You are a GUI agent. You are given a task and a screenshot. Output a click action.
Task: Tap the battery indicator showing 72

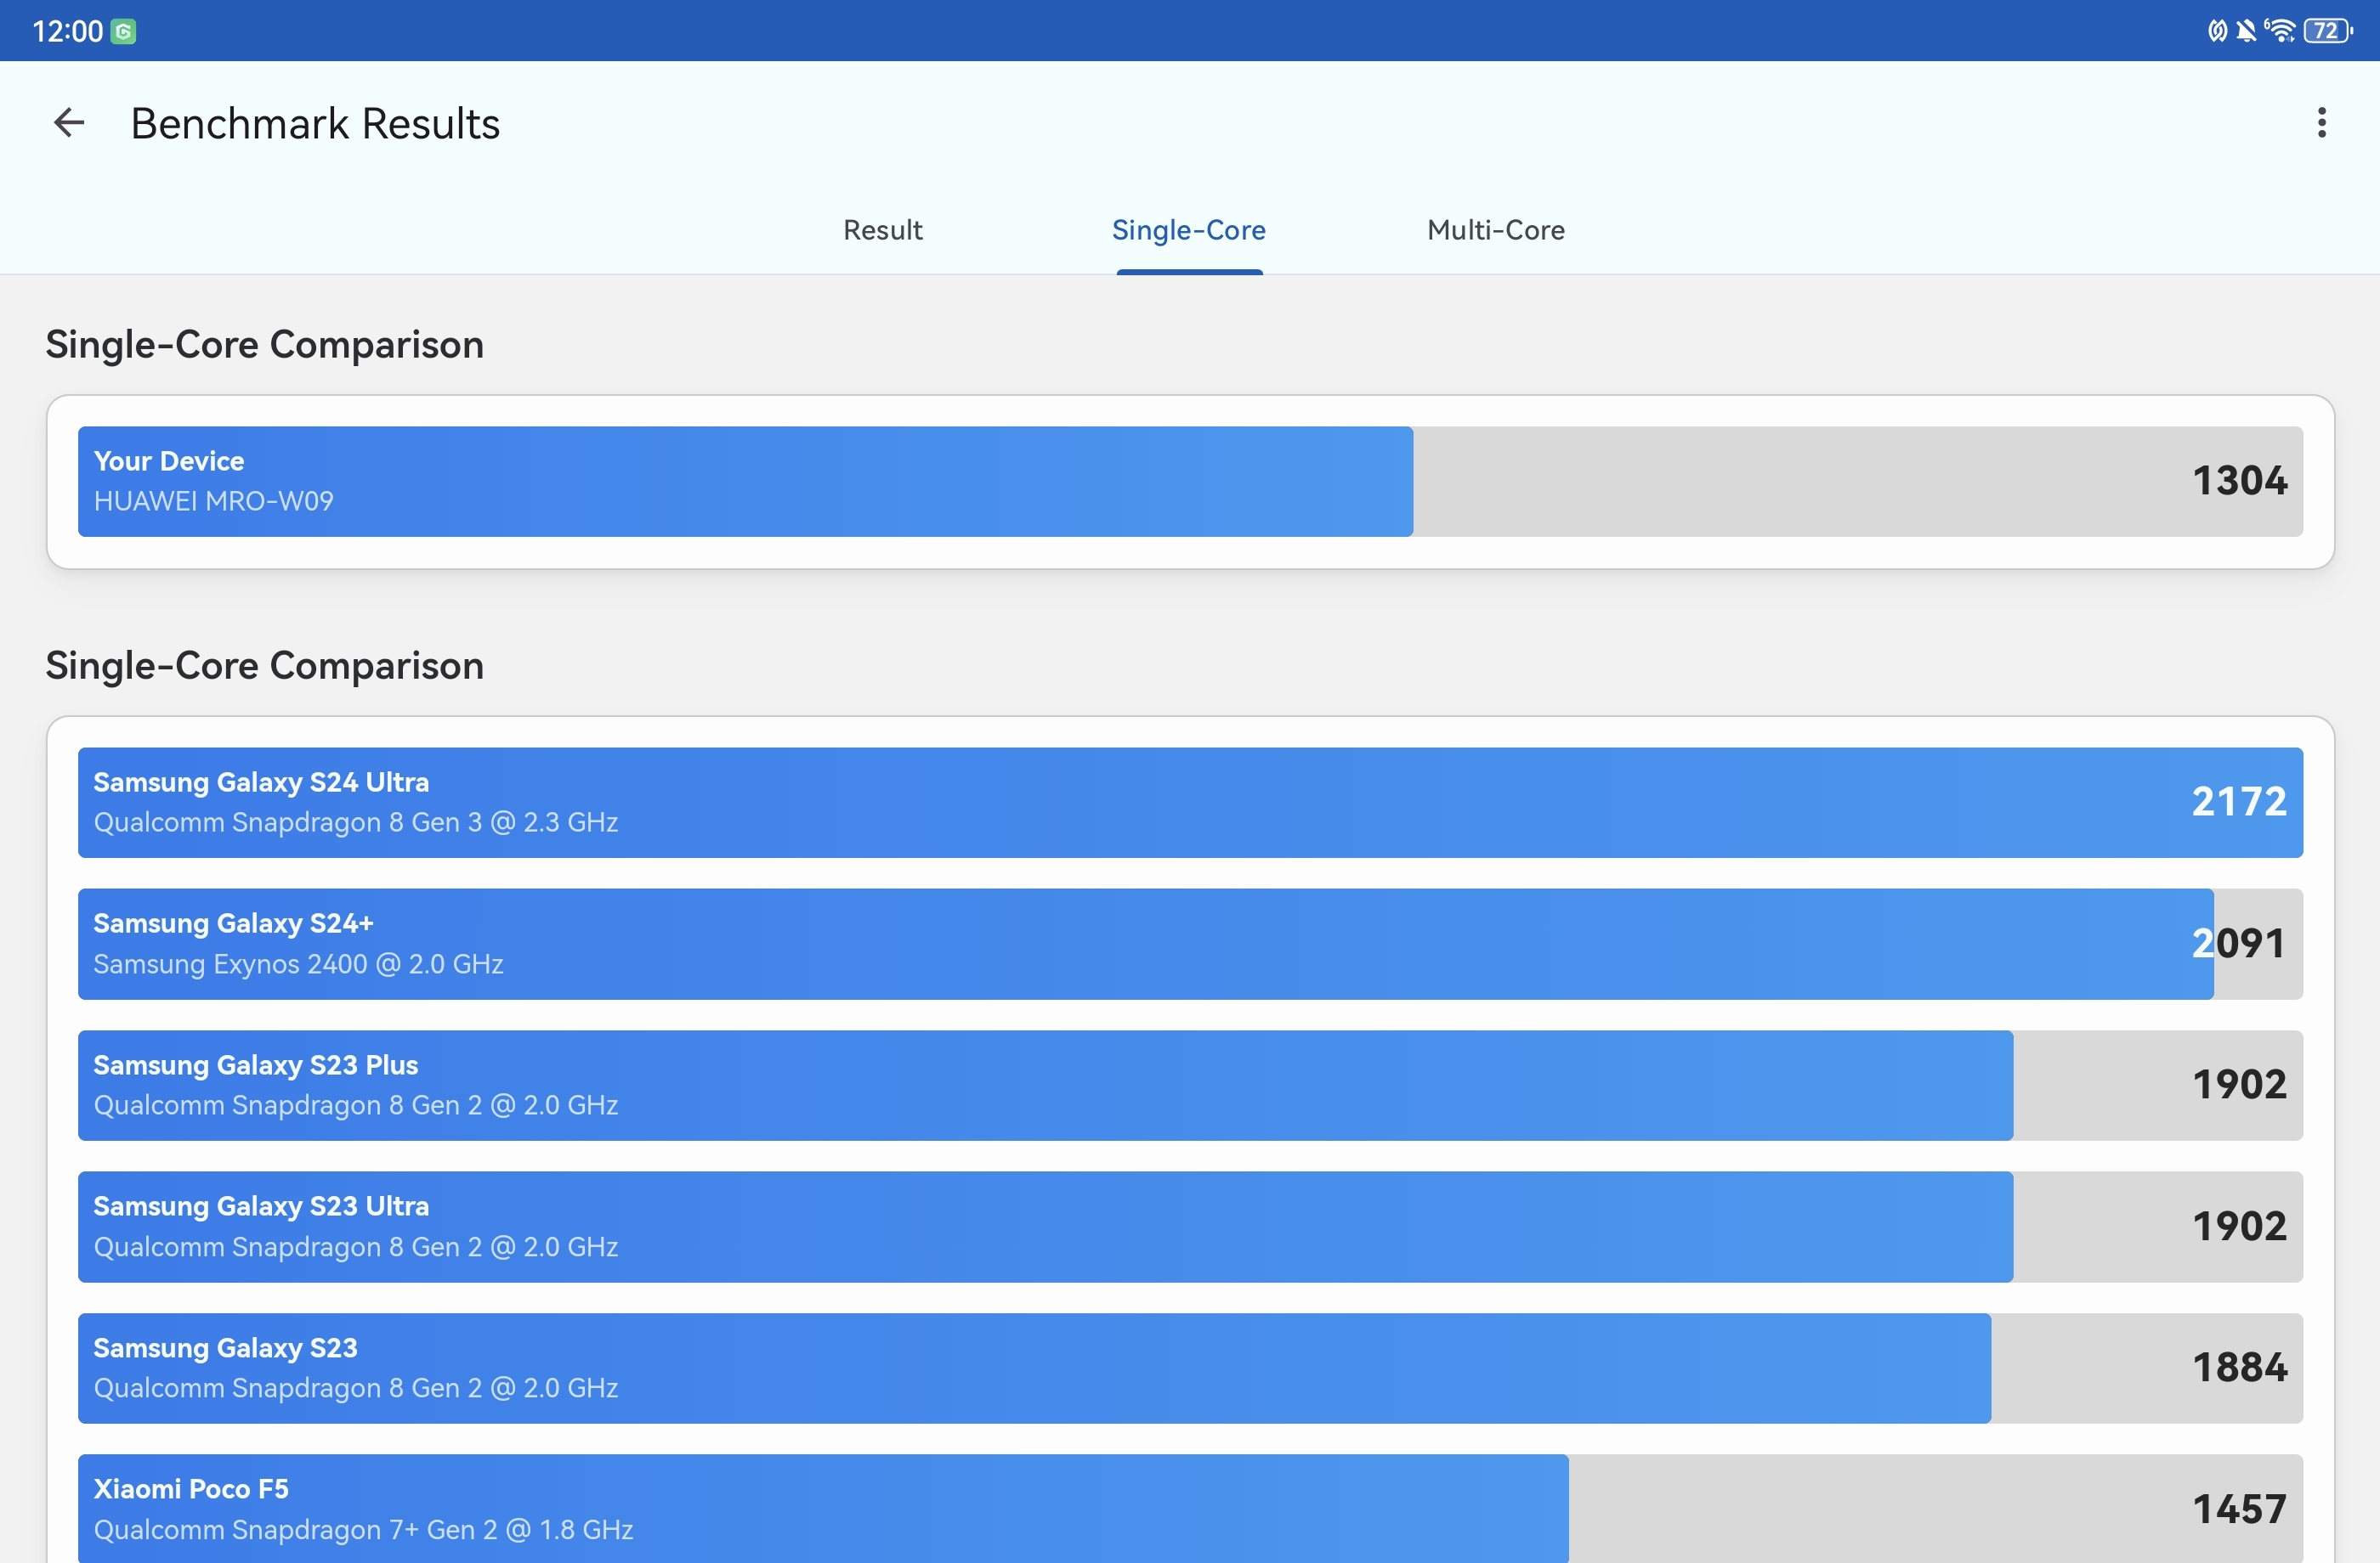point(2328,30)
